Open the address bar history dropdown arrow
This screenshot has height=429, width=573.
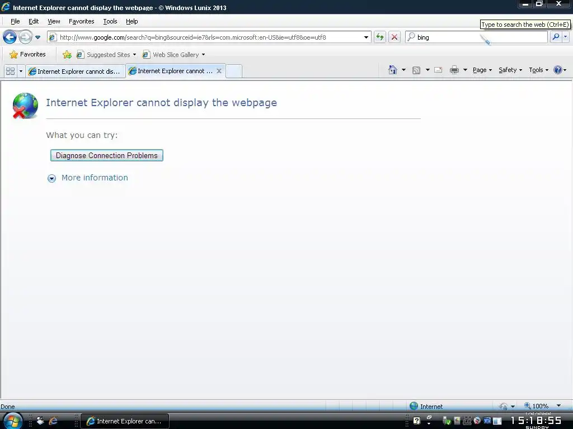(366, 37)
